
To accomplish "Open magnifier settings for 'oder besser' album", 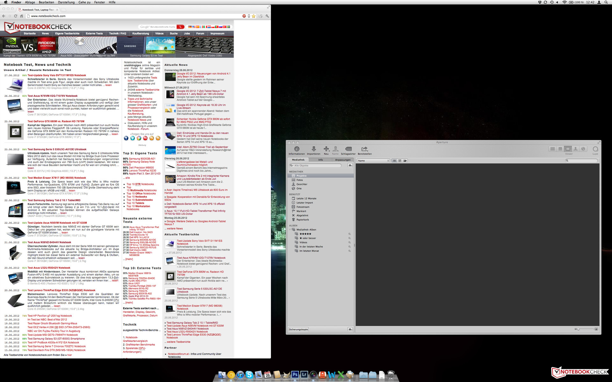I will pyautogui.click(x=349, y=238).
